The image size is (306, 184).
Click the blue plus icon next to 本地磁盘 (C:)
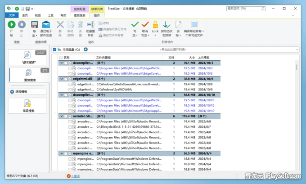point(85,49)
